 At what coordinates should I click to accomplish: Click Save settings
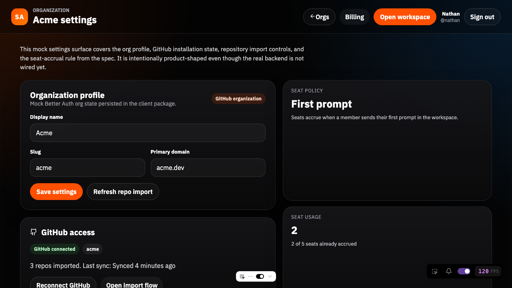click(56, 192)
